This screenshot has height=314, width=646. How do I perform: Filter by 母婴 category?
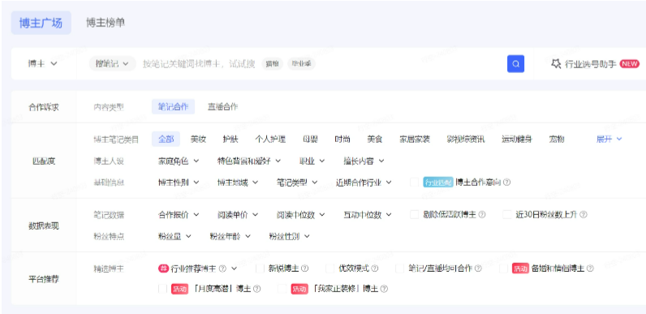[x=310, y=140]
